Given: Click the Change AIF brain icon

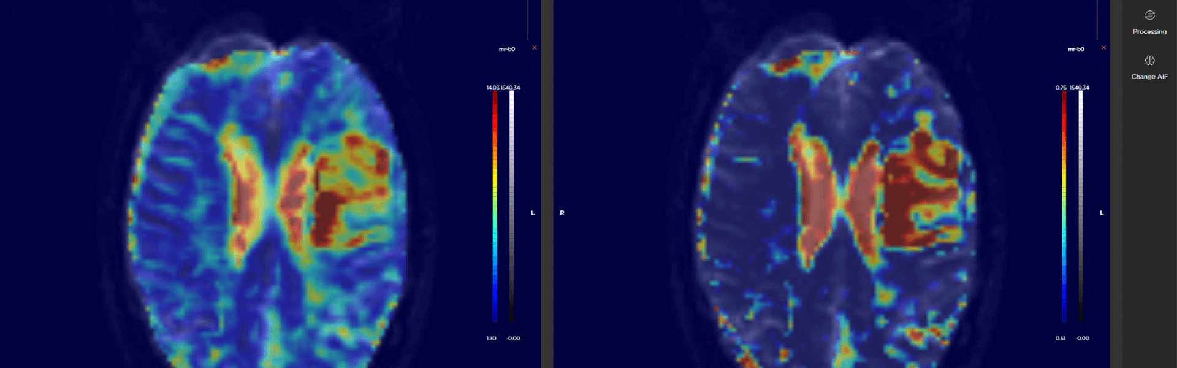Looking at the screenshot, I should click(x=1149, y=60).
